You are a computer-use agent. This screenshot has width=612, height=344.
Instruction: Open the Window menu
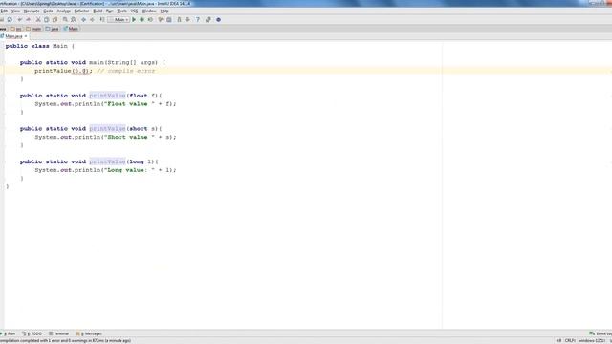click(x=149, y=11)
